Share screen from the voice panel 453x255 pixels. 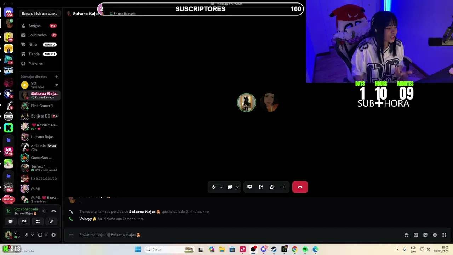[24, 221]
